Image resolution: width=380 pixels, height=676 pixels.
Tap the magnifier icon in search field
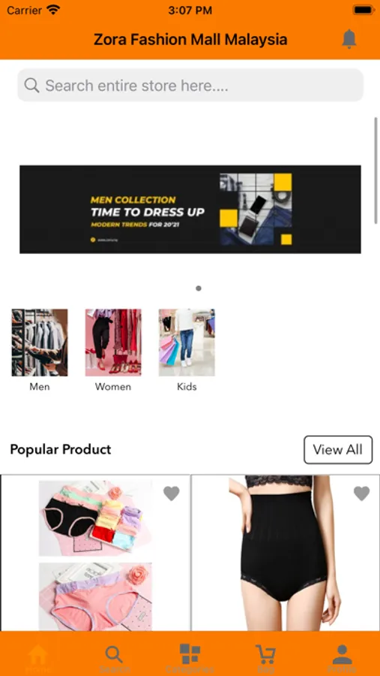(31, 86)
